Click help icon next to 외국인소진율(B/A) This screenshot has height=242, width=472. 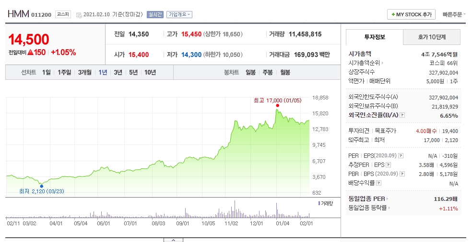402,115
